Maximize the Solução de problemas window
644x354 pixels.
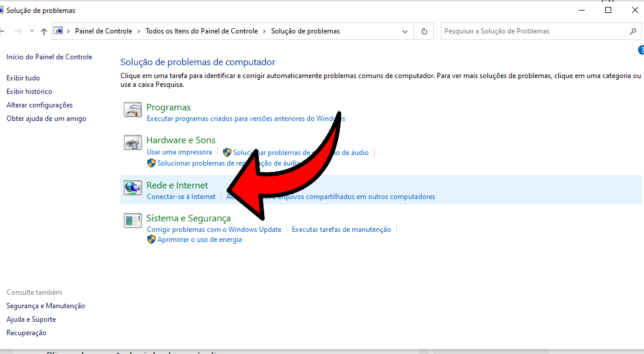[608, 10]
